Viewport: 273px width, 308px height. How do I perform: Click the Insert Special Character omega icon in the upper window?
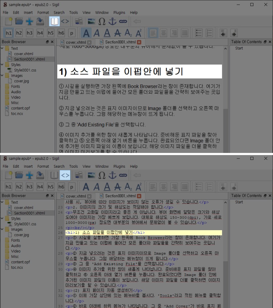102,22
